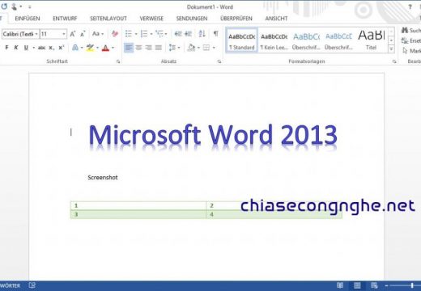The image size is (421, 291).
Task: Align text right
Action: point(148,48)
